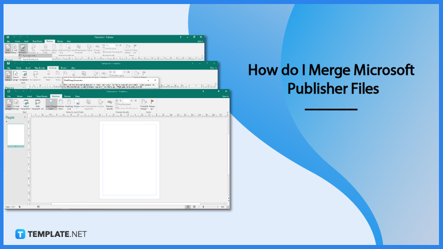Viewport: 443px width, 249px height.
Task: Click recipient record number field in front window
Action: click(126, 101)
